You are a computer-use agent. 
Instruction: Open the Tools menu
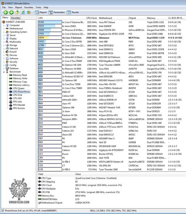38,7
